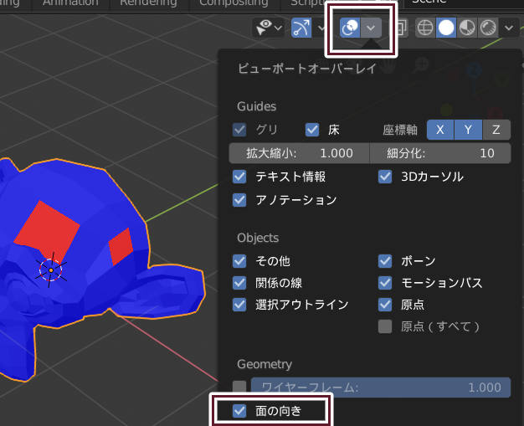The height and width of the screenshot is (426, 524).
Task: Enable the ワイヤーフレーム checkbox
Action: pos(239,387)
